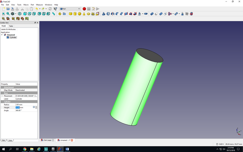
Task: Create a cone primitive
Action: pos(84,14)
